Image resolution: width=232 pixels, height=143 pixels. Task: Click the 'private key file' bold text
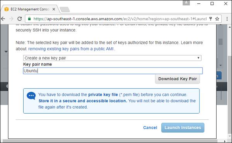[x=103, y=95]
